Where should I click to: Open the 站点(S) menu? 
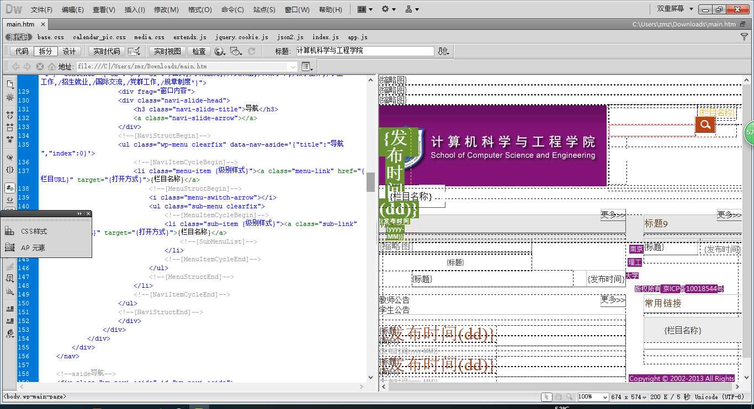[x=264, y=10]
